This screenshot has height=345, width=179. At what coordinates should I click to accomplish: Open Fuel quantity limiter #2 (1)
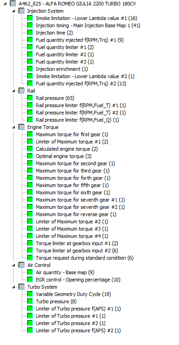point(65,54)
